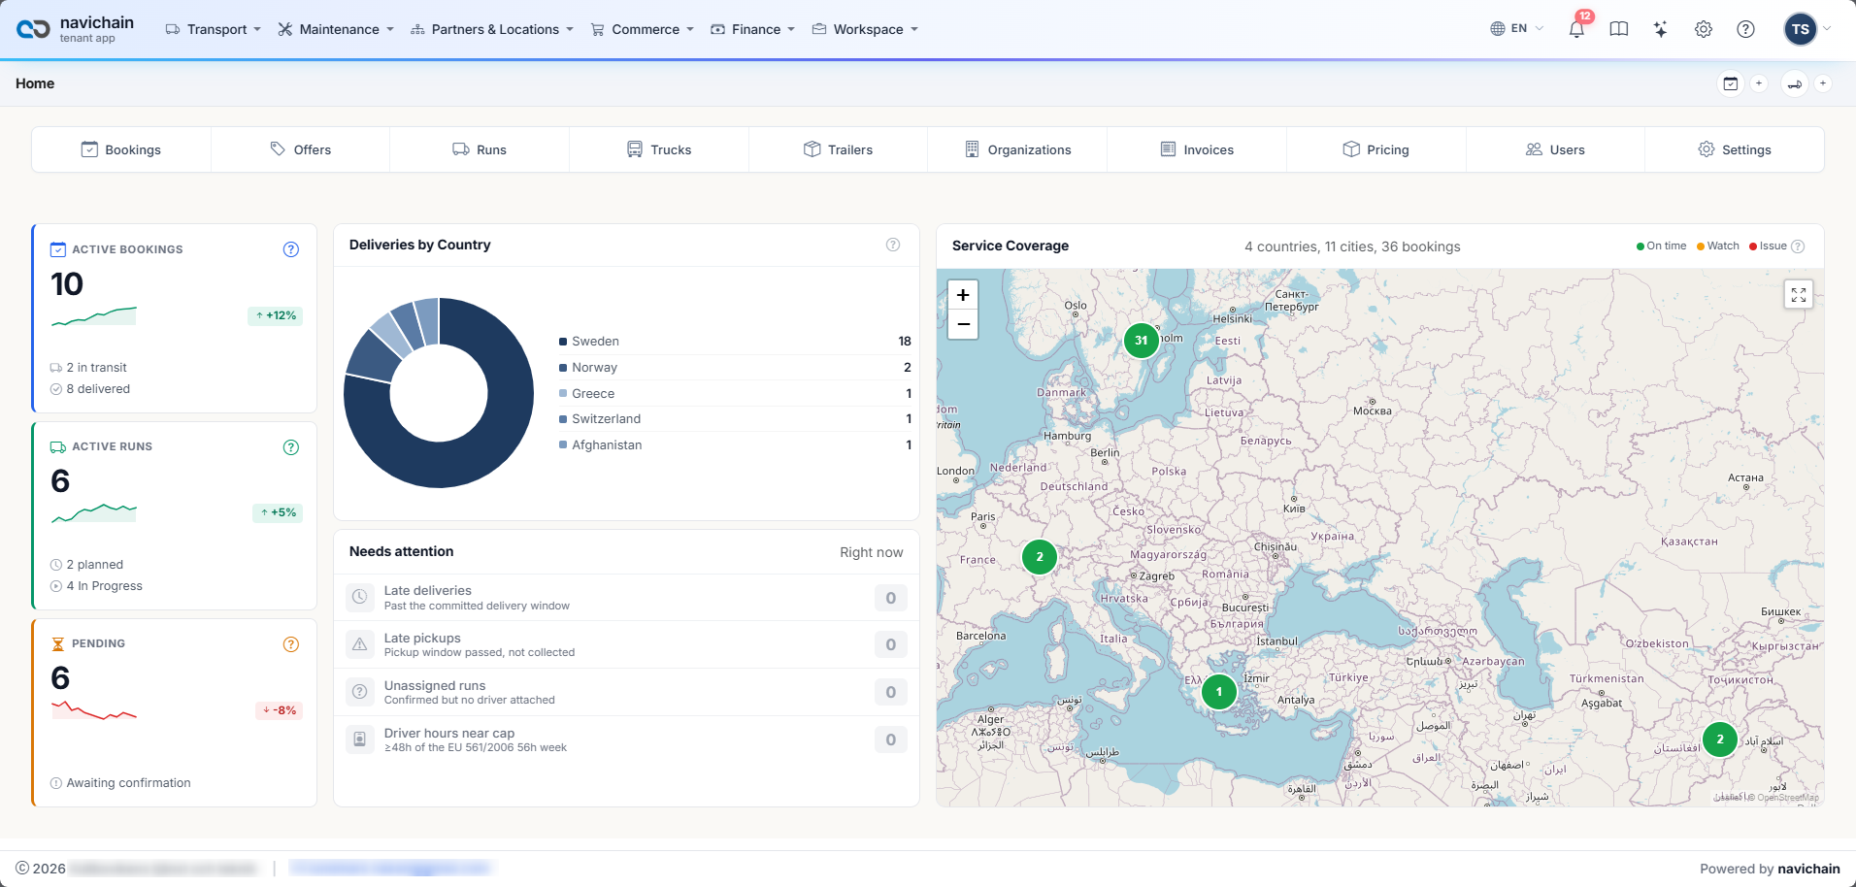Show help for the Pending card

coord(291,644)
